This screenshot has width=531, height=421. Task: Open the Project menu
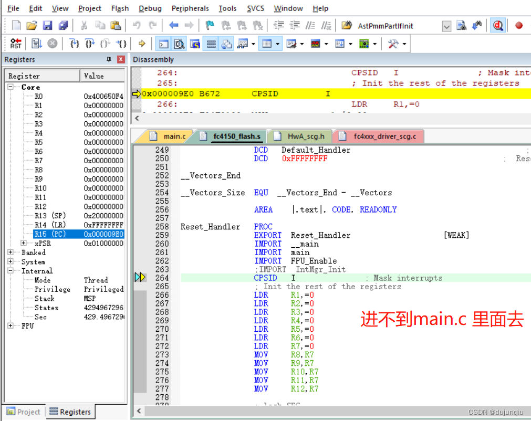[90, 8]
